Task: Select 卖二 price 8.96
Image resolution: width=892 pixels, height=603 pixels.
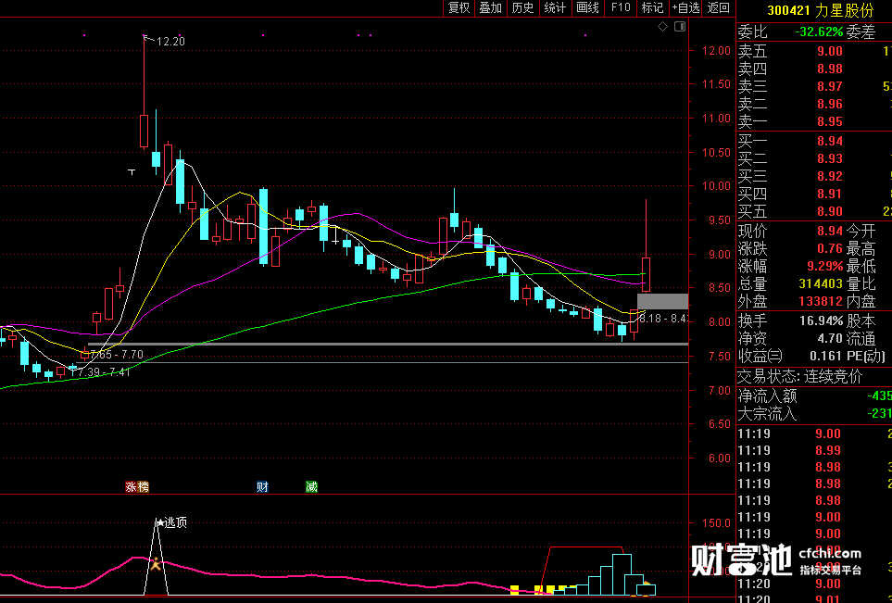Action: click(x=829, y=104)
